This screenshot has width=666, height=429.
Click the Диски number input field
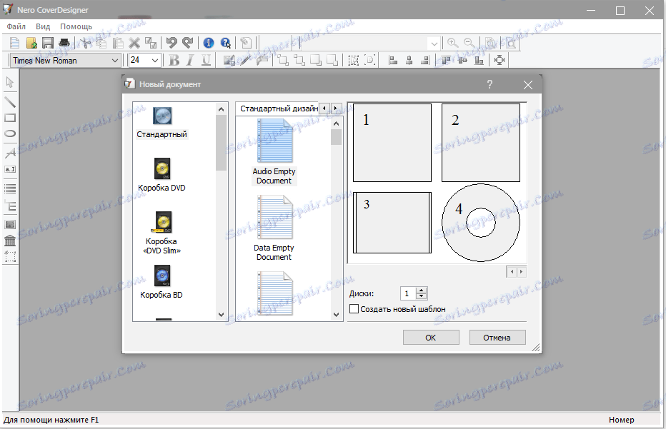click(x=408, y=293)
